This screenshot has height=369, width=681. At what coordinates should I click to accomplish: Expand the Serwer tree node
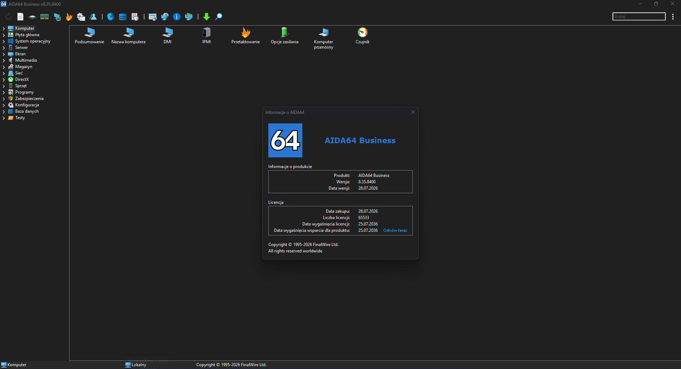[4, 48]
